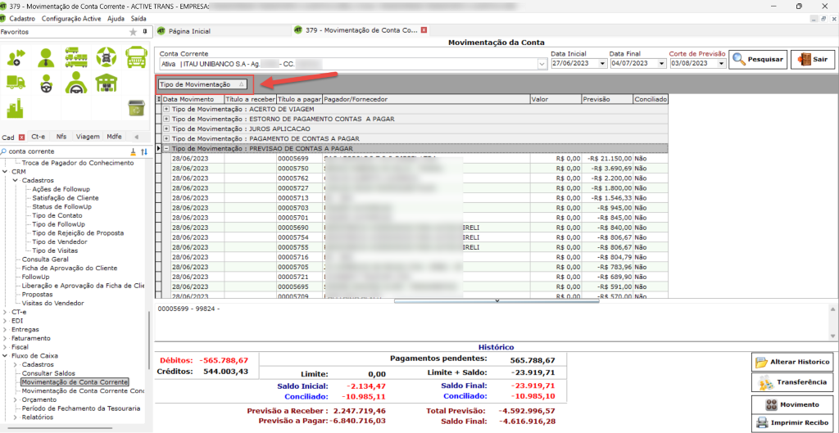Image resolution: width=839 pixels, height=433 pixels.
Task: Click the magnifier icon in the menu search box
Action: 4,151
